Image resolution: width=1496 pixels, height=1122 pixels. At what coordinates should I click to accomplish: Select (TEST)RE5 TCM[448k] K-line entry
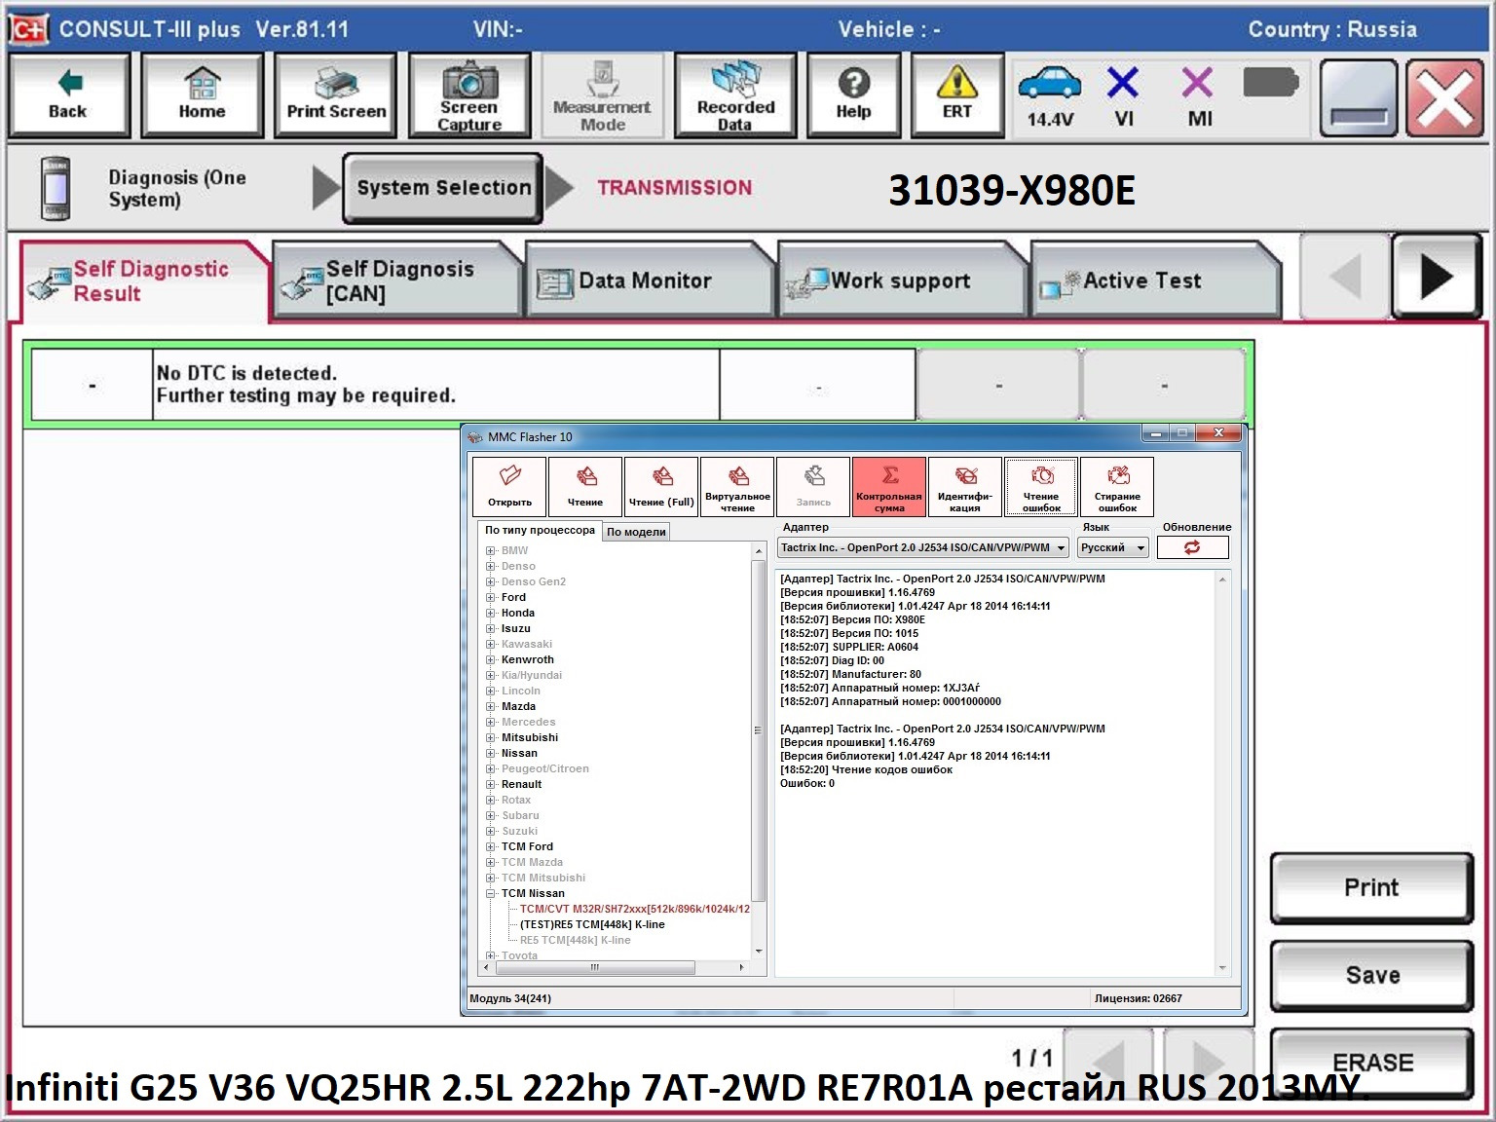click(x=592, y=924)
